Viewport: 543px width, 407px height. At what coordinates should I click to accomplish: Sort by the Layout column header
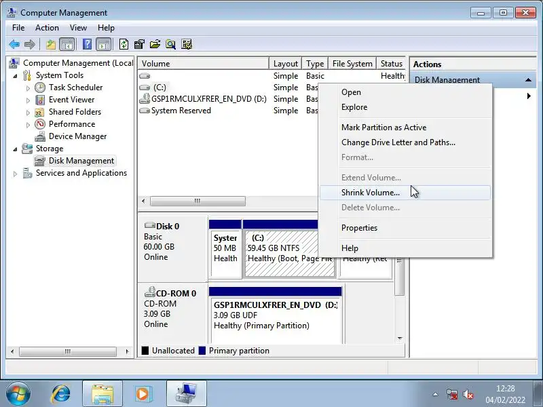(x=285, y=64)
